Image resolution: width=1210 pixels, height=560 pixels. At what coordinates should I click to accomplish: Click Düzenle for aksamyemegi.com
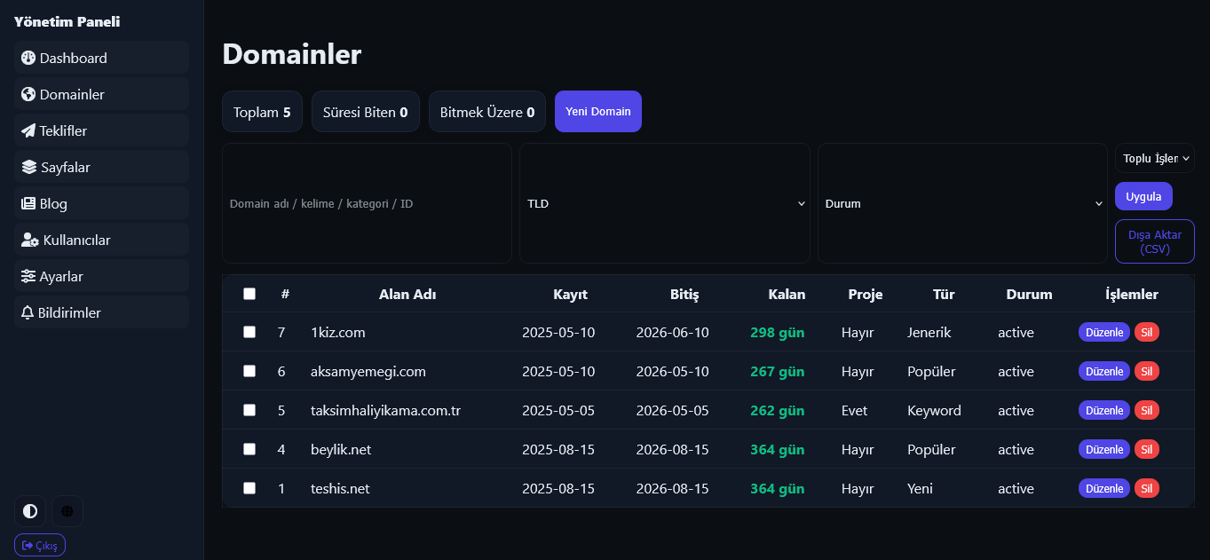[1104, 371]
